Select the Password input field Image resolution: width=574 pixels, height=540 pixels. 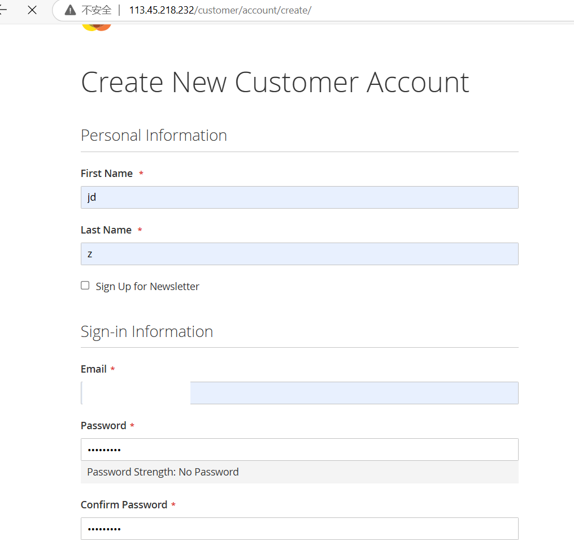click(299, 450)
